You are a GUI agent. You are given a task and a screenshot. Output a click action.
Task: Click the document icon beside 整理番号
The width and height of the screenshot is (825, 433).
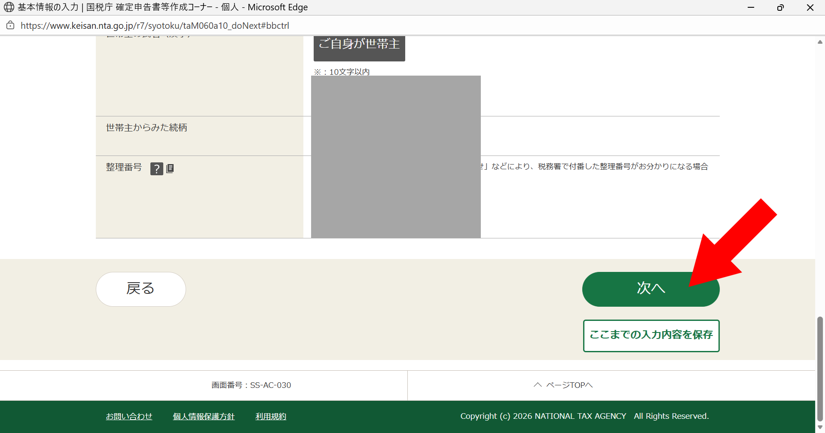[170, 169]
